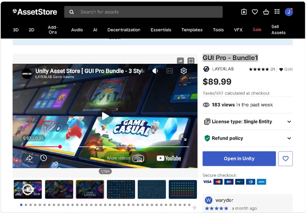Select the fifth dark icon grid thumbnail
This screenshot has height=213, width=306.
152,189
